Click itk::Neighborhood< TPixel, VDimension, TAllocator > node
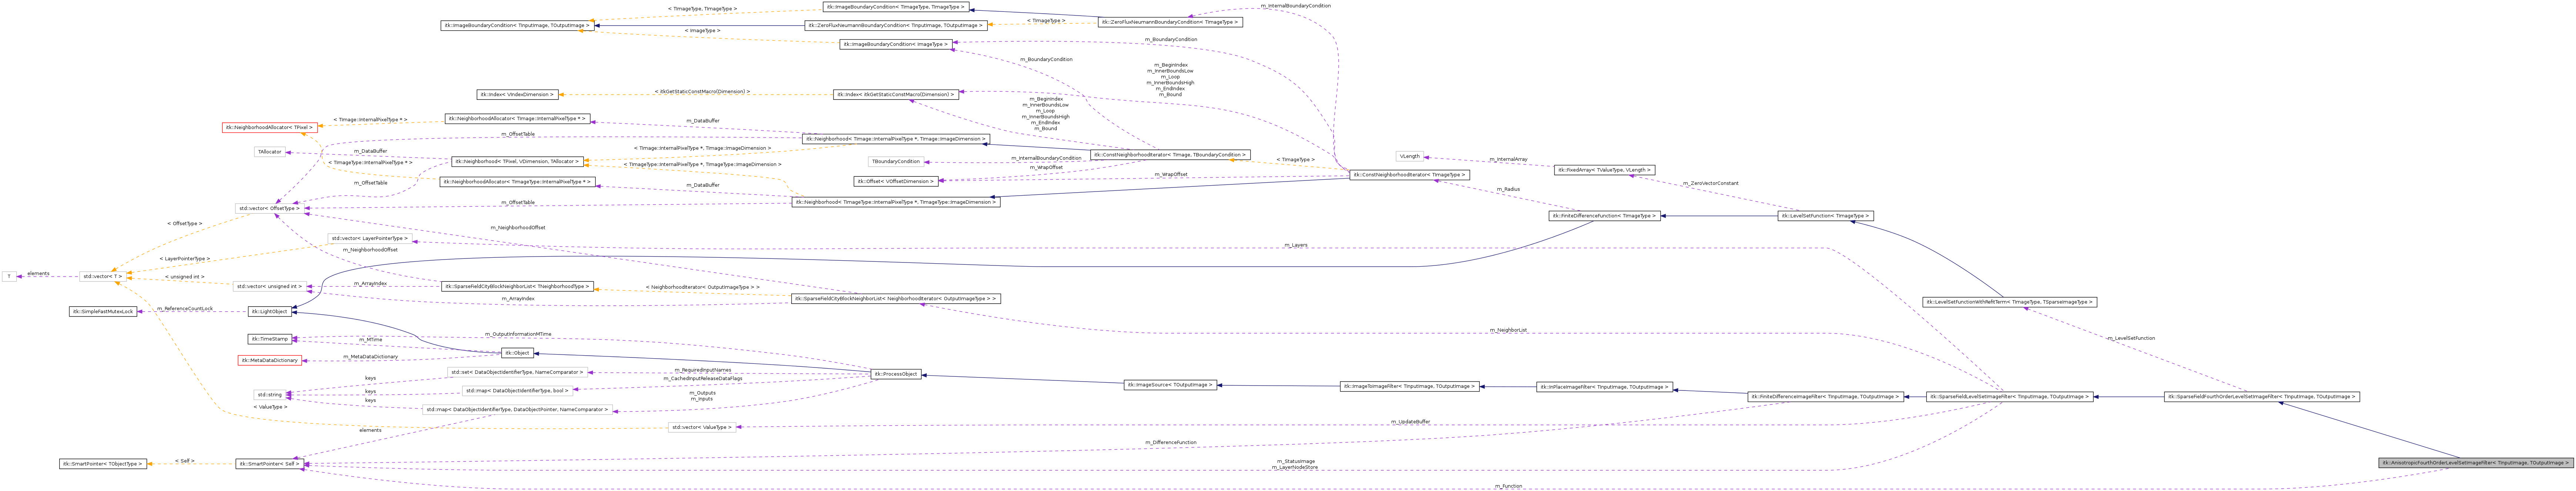 tap(517, 162)
